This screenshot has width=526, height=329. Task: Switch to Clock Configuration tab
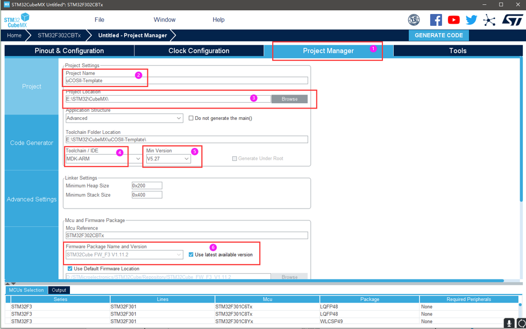199,51
